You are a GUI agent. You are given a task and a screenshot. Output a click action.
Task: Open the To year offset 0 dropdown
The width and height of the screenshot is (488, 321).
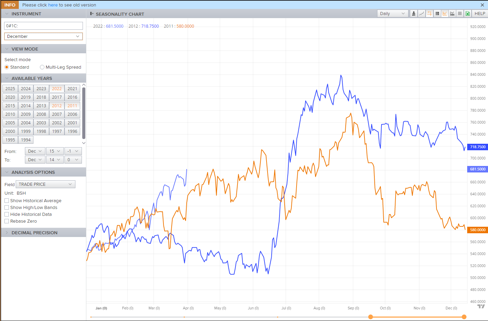click(73, 159)
